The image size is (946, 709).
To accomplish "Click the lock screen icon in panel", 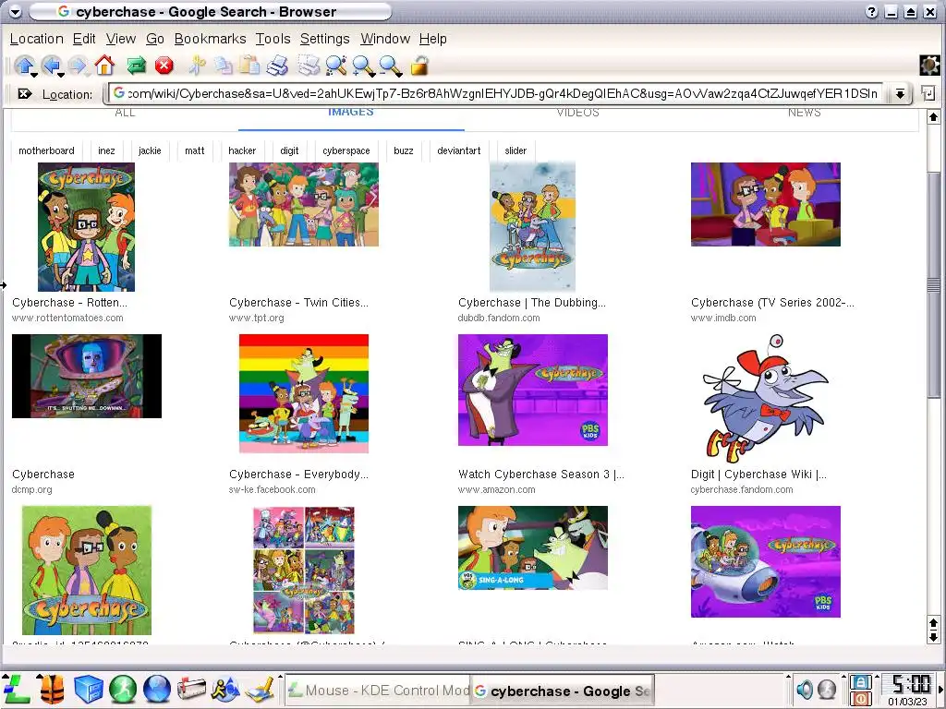I will coord(860,682).
